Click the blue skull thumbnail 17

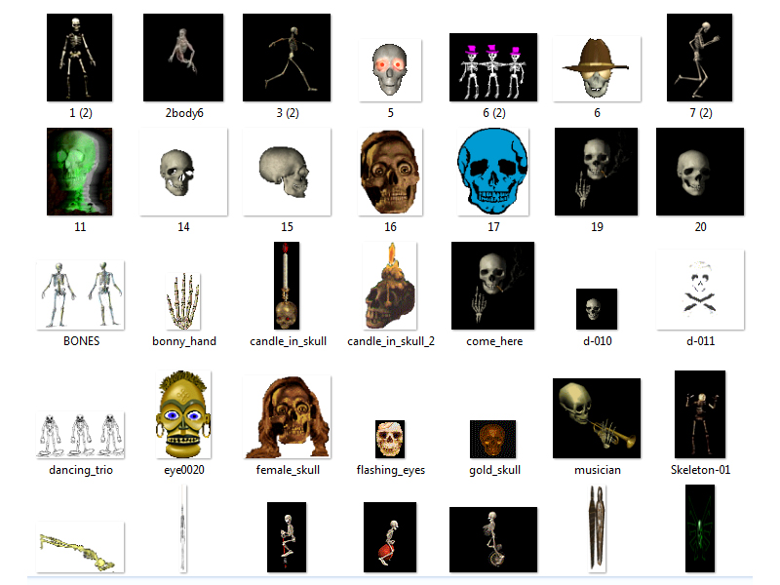493,172
